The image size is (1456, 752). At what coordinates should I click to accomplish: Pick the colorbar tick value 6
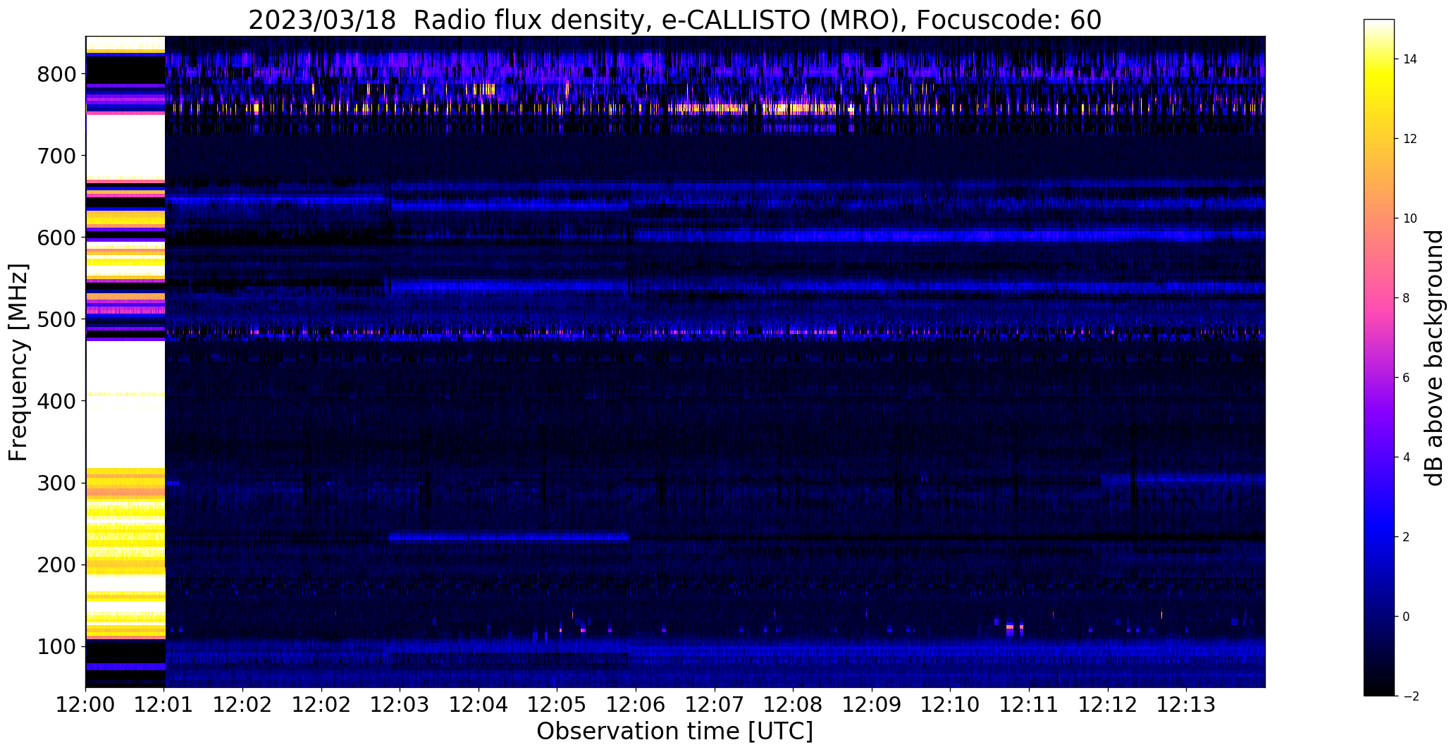(1407, 378)
